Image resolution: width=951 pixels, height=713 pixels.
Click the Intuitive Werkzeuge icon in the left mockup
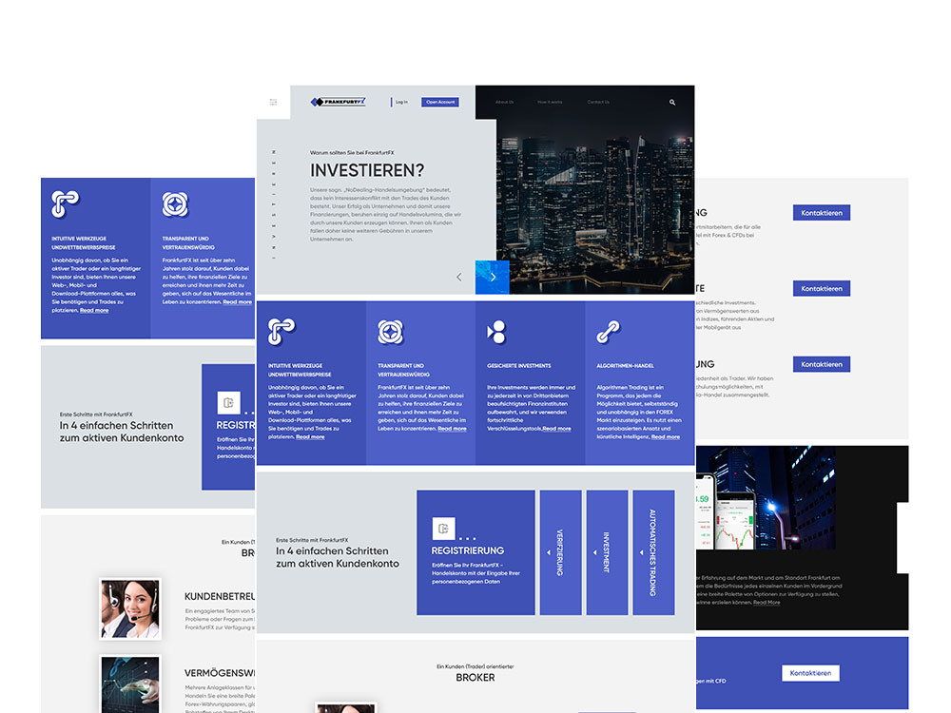(65, 203)
